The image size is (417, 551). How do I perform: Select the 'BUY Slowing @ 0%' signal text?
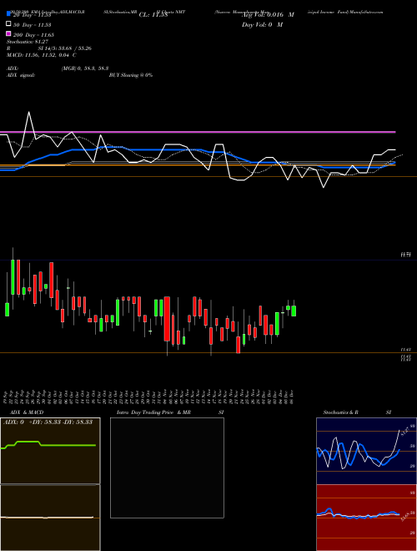tap(131, 75)
